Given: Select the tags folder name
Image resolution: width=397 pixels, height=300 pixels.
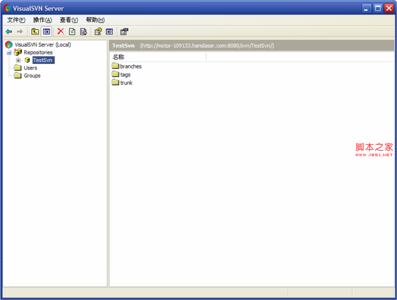Looking at the screenshot, I should click(126, 74).
